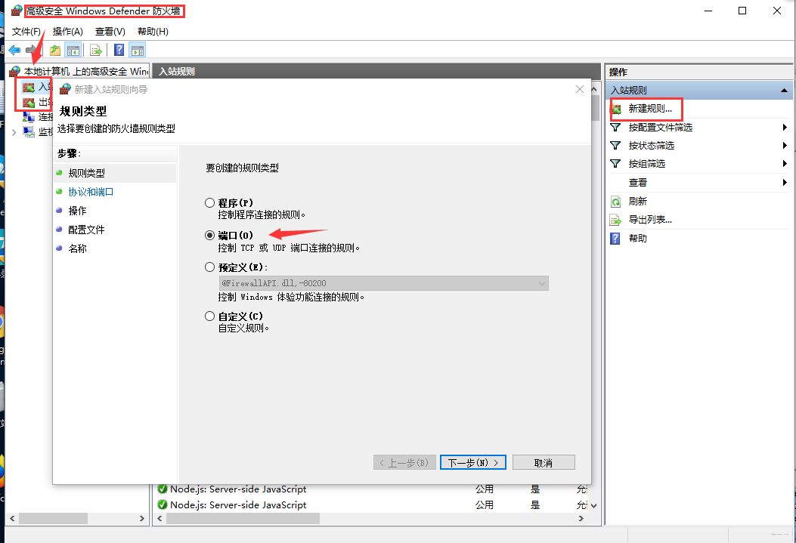Screen dimensions: 796x543
Task: Go back with the blue arrow toolbar icon
Action: click(14, 50)
